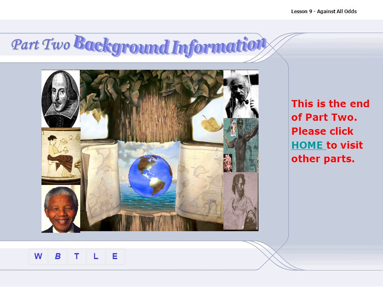This screenshot has width=383, height=287.
Task: Click 'This is the end' red text
Action: point(330,104)
